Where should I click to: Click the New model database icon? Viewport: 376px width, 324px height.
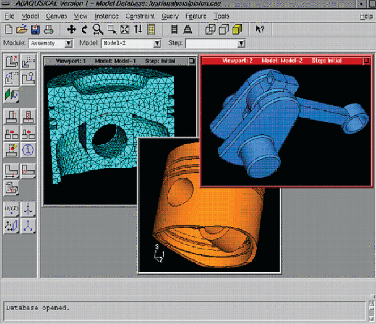(9, 29)
